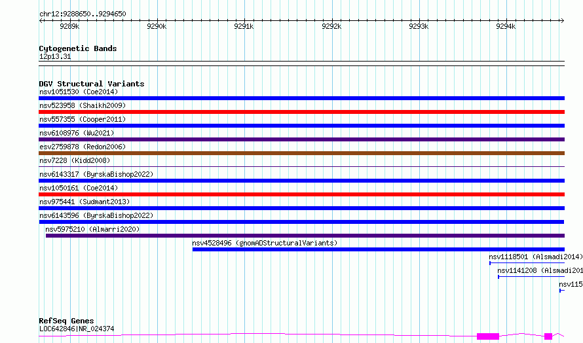Click the nsv6143596 (ByrskaBishop2022) label
This screenshot has width=583, height=343.
click(96, 215)
